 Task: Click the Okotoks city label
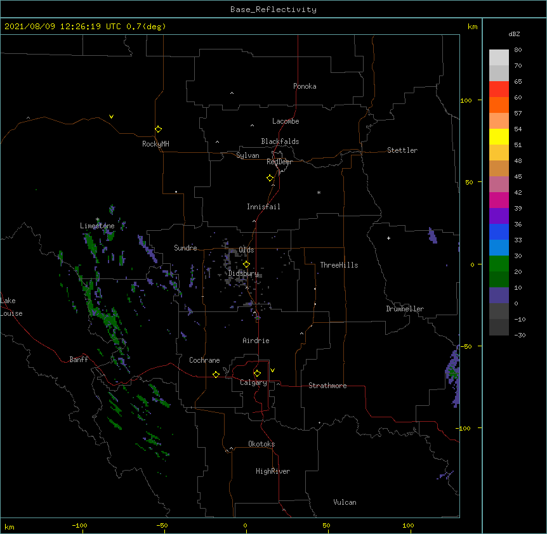(x=261, y=444)
